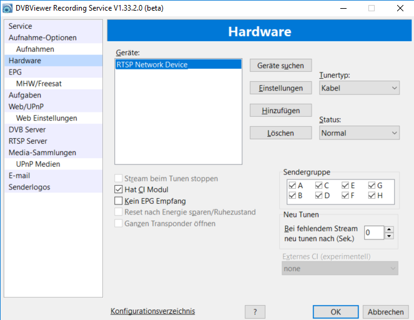
Task: Select RTSP Network Device in Geräte list
Action: pyautogui.click(x=178, y=64)
